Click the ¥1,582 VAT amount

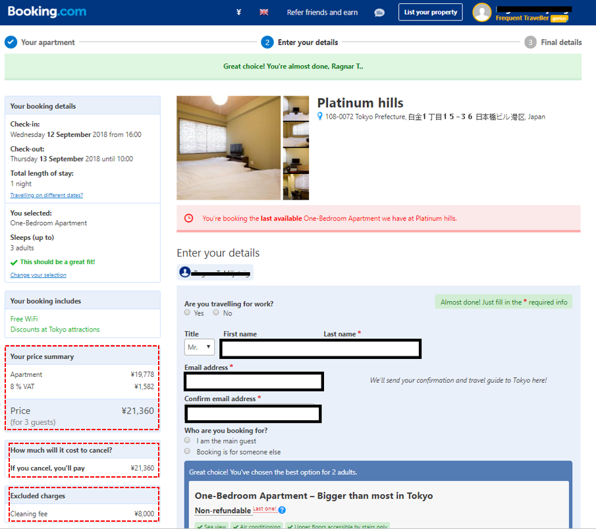pos(144,387)
